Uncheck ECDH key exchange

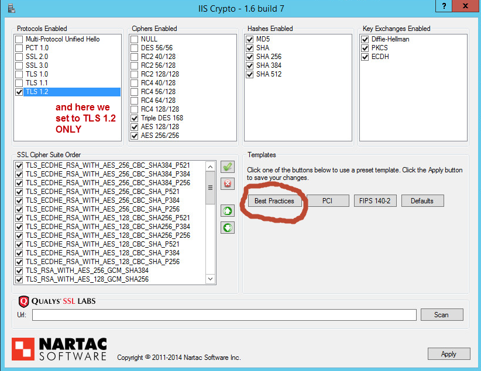tap(365, 57)
